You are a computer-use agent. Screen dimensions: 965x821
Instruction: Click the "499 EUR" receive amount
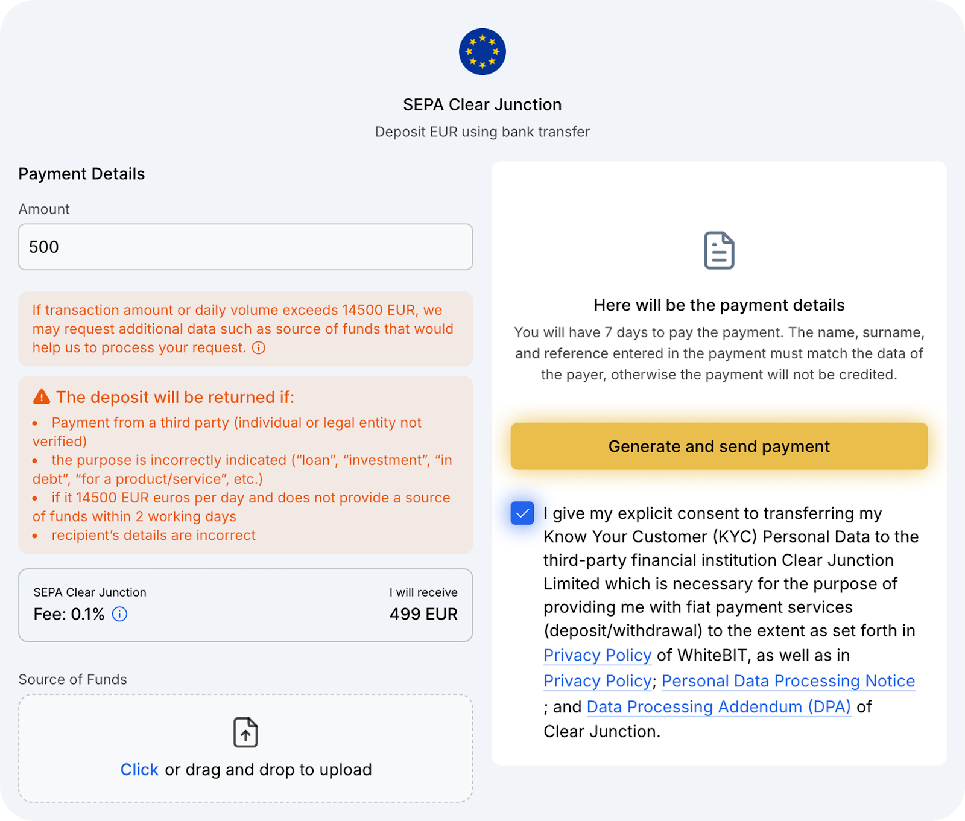(423, 614)
